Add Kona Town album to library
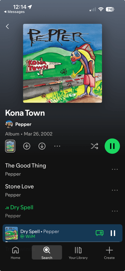 [27, 146]
